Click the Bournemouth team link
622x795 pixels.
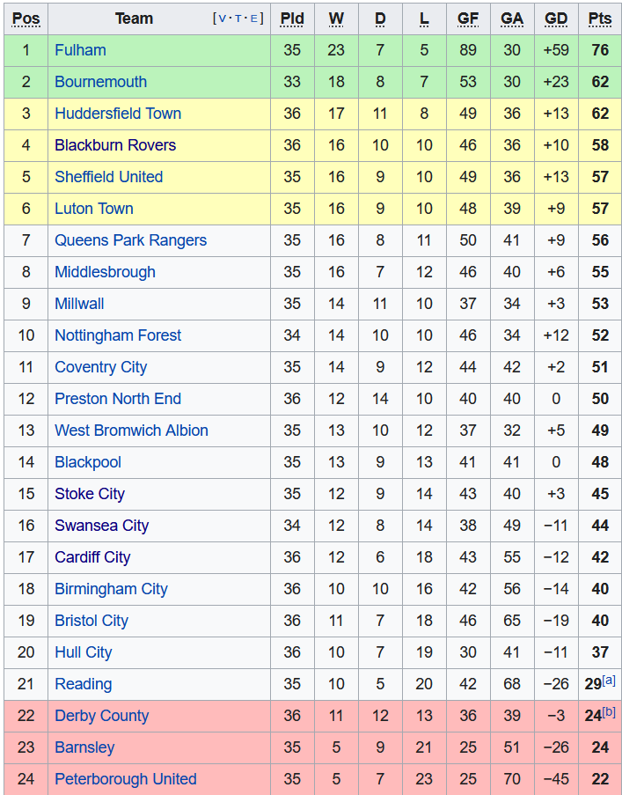point(100,82)
